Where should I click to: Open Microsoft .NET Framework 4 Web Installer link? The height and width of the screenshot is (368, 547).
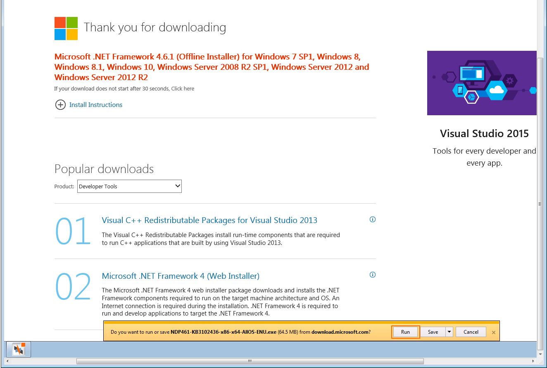(x=181, y=276)
